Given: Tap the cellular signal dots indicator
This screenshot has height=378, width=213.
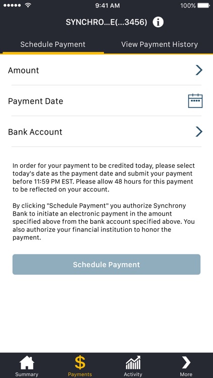Looking at the screenshot, I should coord(13,6).
